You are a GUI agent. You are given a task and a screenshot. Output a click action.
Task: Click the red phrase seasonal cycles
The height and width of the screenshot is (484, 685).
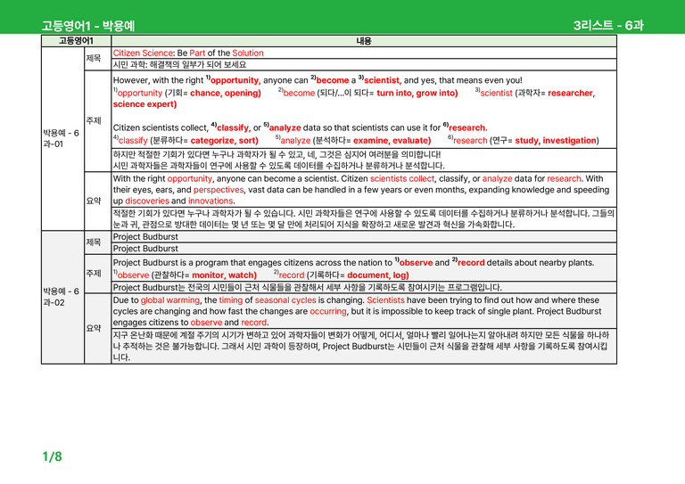[x=285, y=300]
